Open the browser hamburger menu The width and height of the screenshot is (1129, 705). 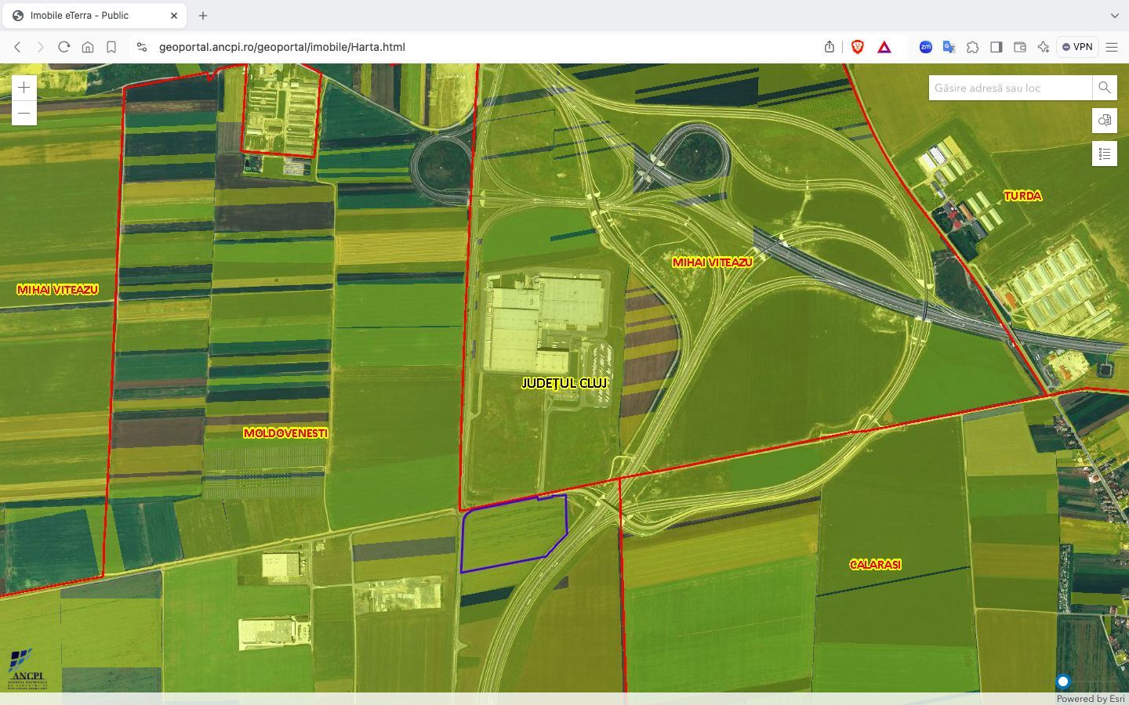coord(1112,47)
